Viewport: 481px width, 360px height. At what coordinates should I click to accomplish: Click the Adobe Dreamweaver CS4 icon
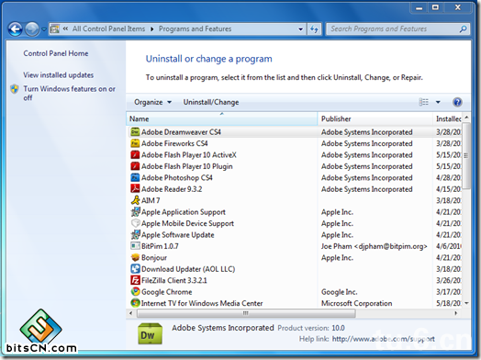(x=135, y=132)
